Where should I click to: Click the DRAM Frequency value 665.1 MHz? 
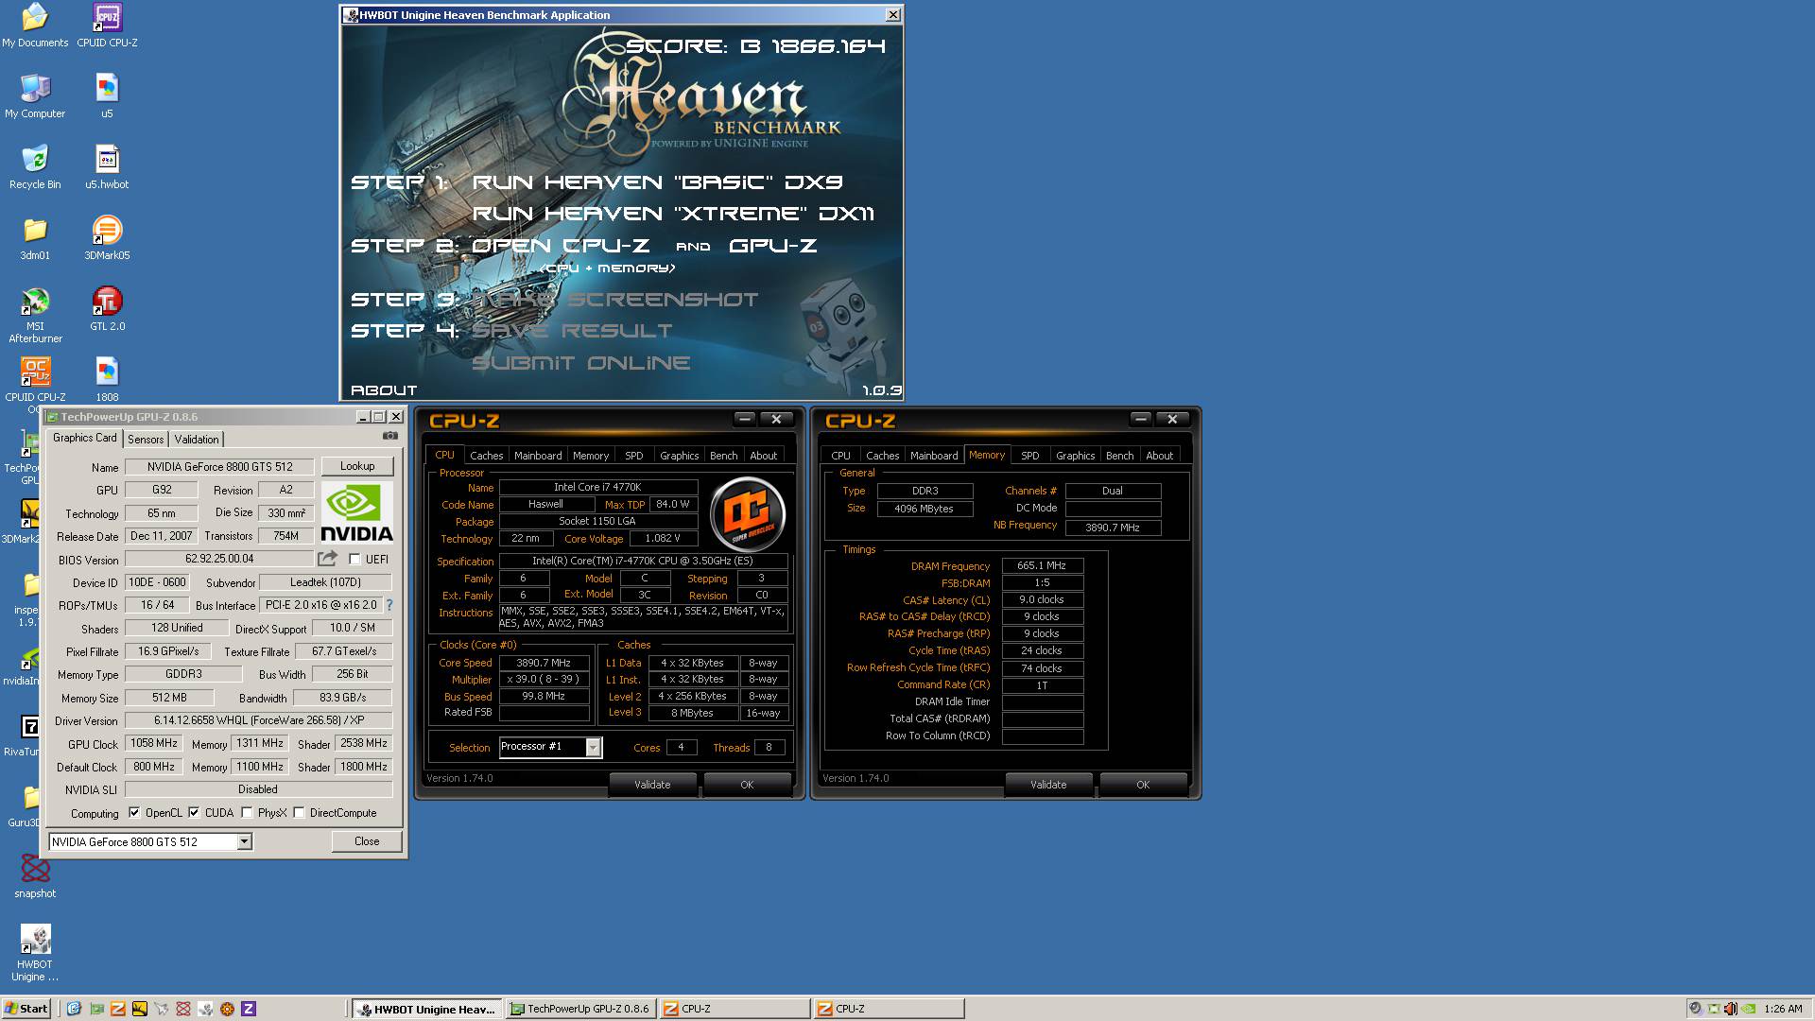coord(1042,565)
